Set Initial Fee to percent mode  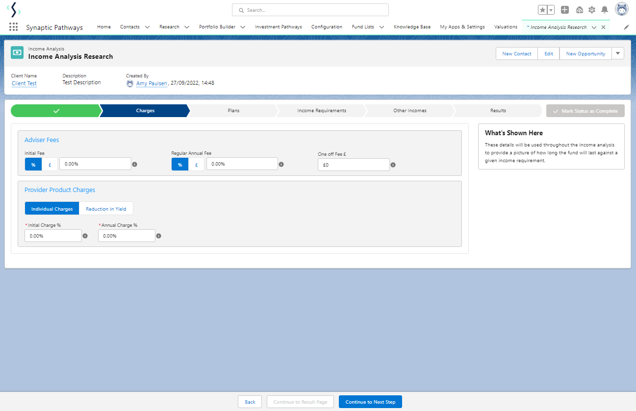click(x=33, y=164)
